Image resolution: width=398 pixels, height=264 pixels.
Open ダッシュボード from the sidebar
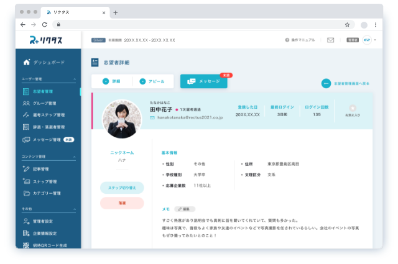click(x=44, y=63)
